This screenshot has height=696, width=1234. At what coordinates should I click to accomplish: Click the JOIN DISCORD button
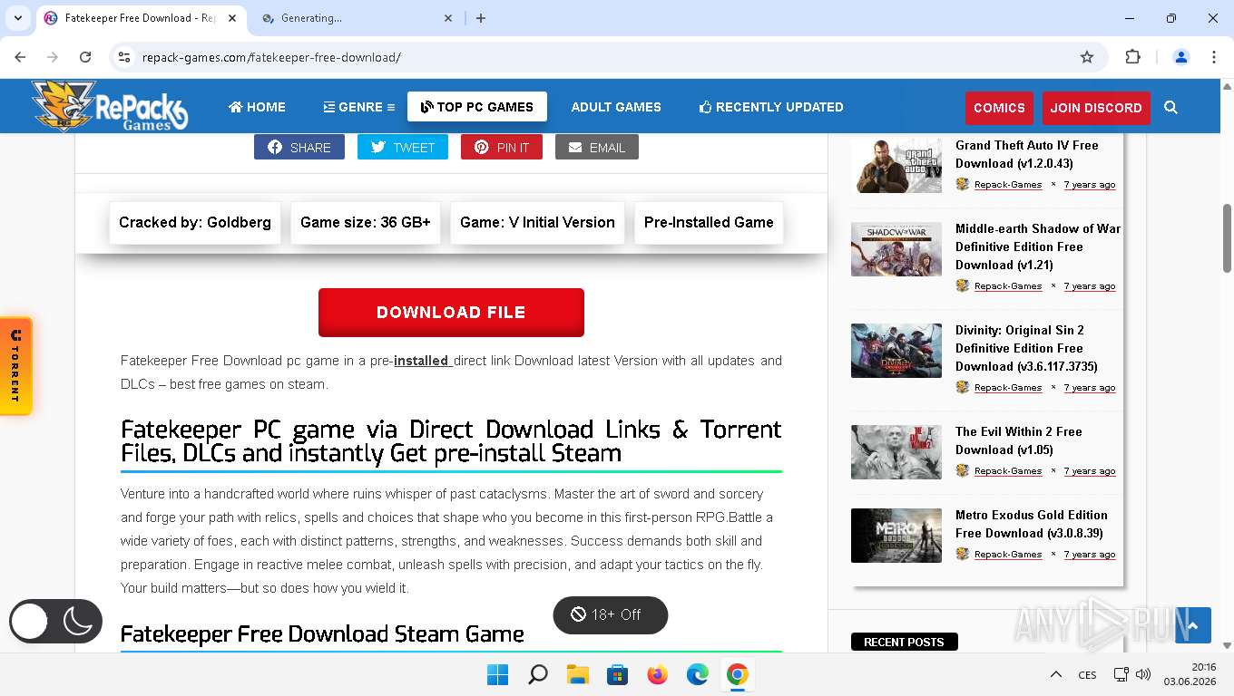tap(1096, 108)
